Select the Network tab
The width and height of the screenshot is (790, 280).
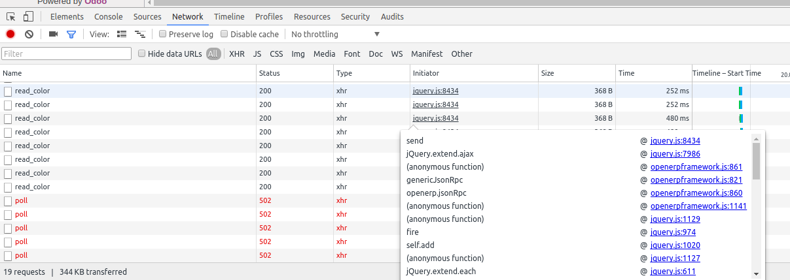188,16
